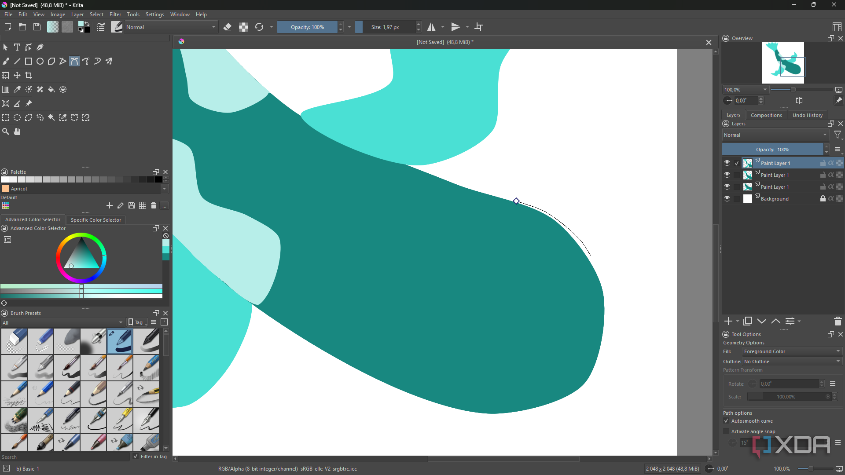Click the Tag button in Brush Presets
845x475 pixels.
[x=137, y=322]
